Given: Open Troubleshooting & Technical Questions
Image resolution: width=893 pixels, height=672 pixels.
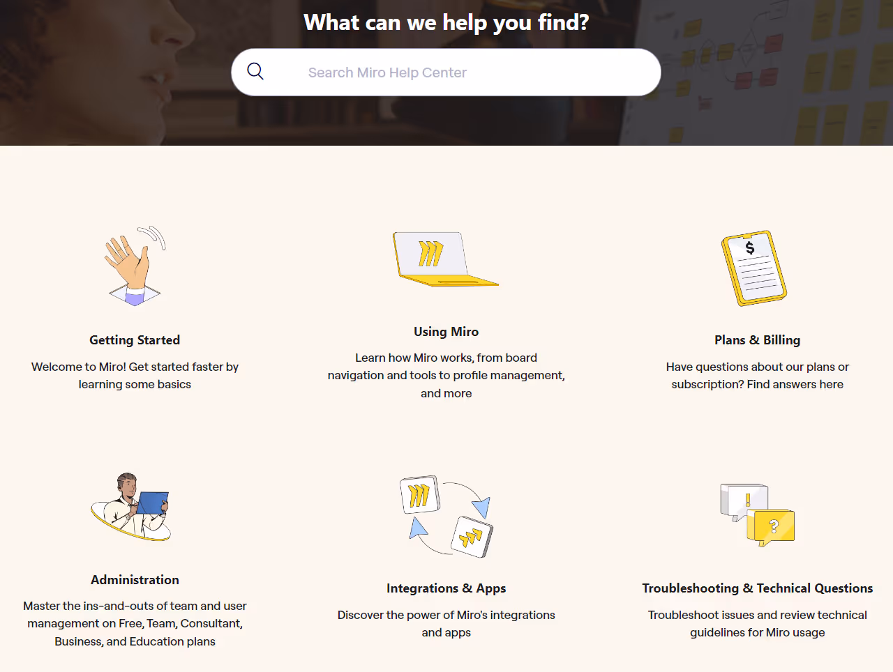Looking at the screenshot, I should click(758, 588).
